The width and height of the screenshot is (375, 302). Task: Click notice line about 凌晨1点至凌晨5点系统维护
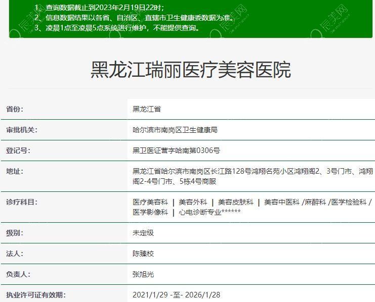pos(117,28)
